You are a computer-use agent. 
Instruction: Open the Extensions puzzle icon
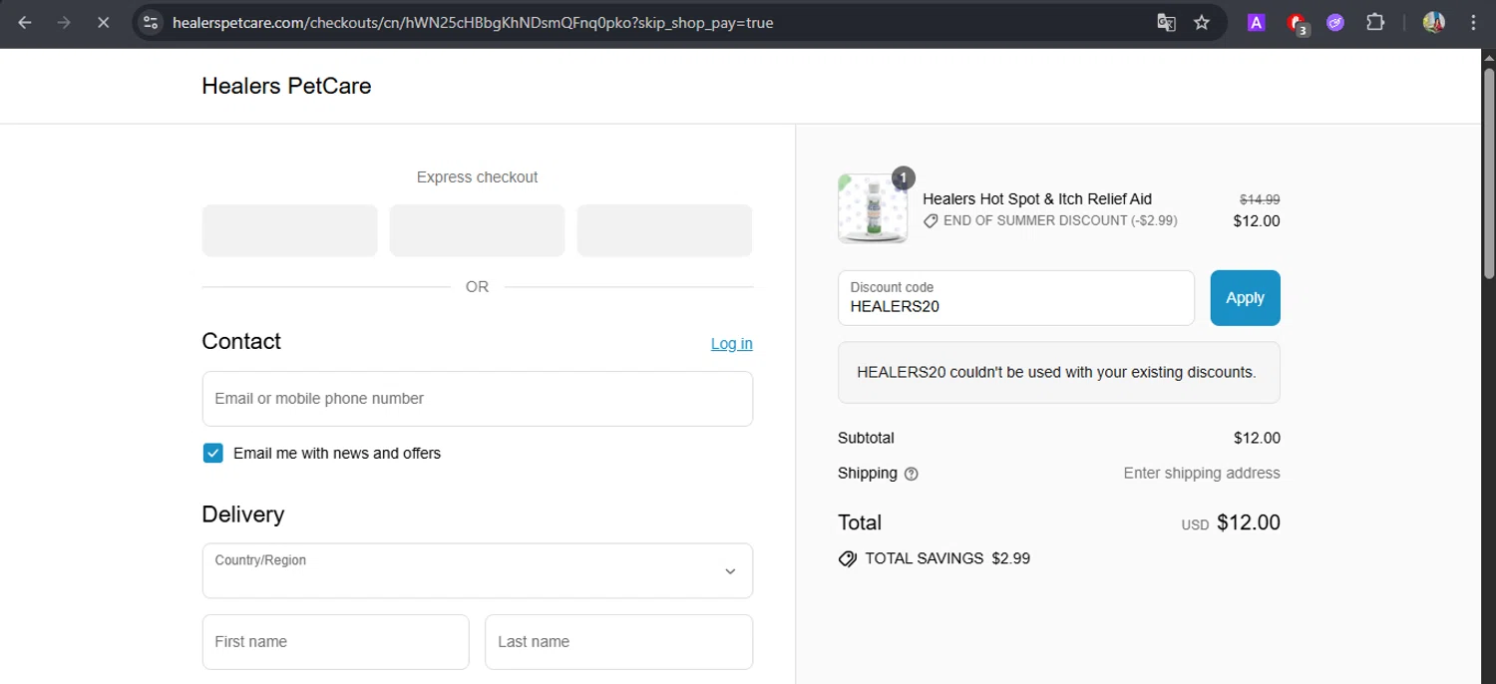click(x=1375, y=22)
